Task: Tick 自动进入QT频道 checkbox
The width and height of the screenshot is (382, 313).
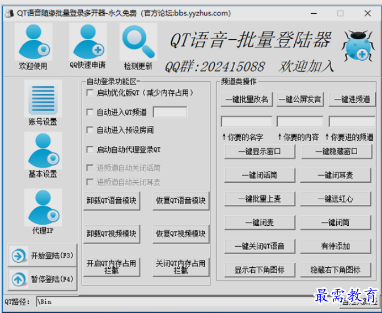Action: click(x=90, y=112)
